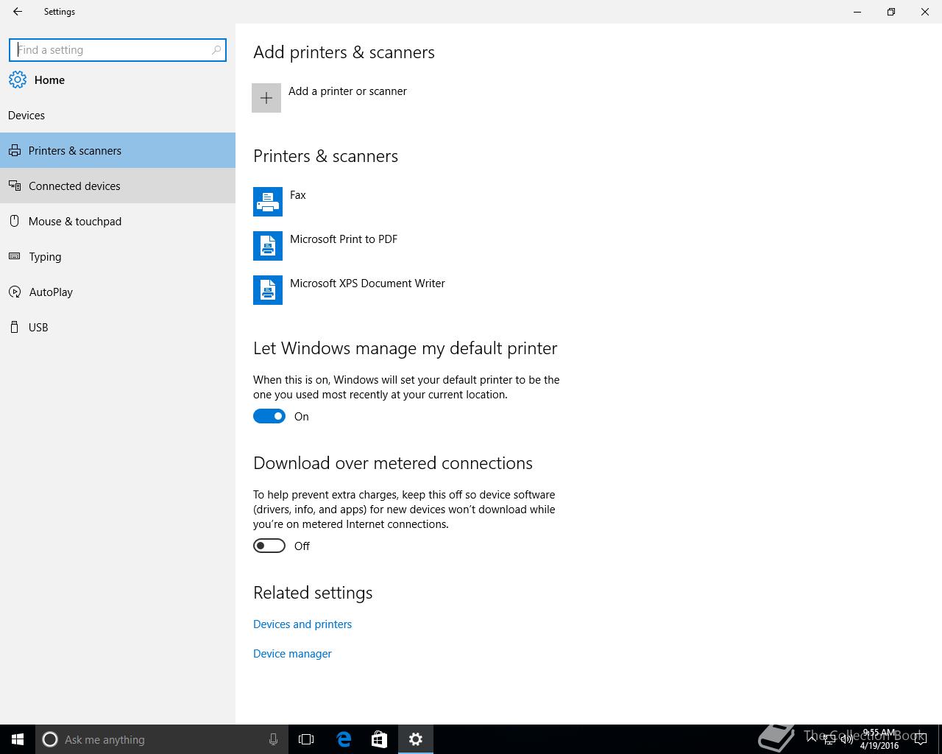Open the volume speaker tray icon

(x=847, y=739)
